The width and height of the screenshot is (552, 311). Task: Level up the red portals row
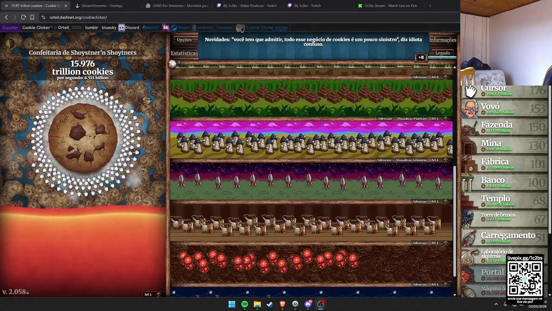tap(440, 284)
